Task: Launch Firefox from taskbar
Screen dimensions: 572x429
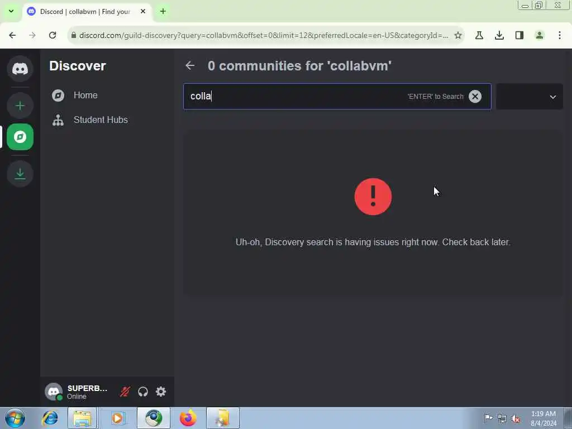Action: (x=188, y=418)
